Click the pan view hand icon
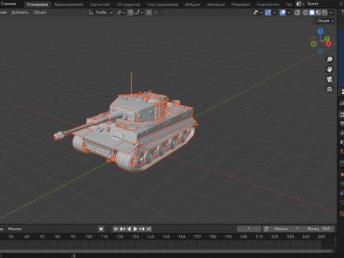The image size is (344, 258). 330,70
